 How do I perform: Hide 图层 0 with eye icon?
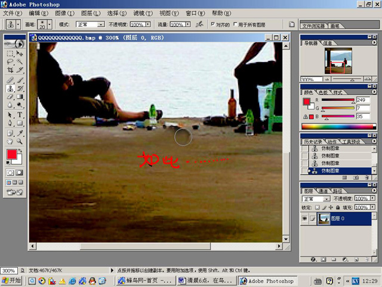click(x=304, y=218)
